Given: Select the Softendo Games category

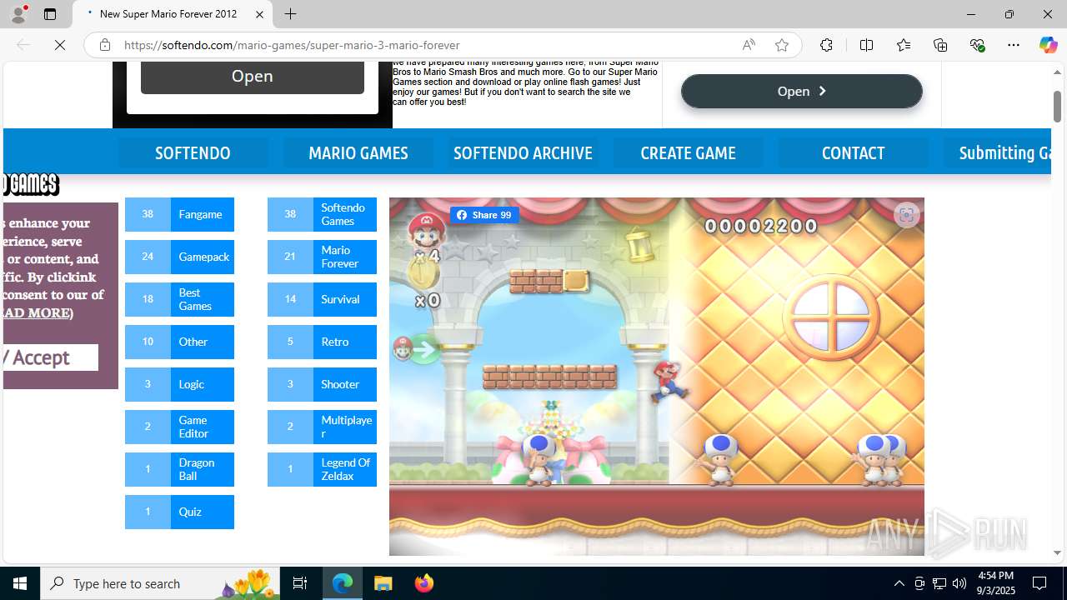Looking at the screenshot, I should pyautogui.click(x=322, y=214).
